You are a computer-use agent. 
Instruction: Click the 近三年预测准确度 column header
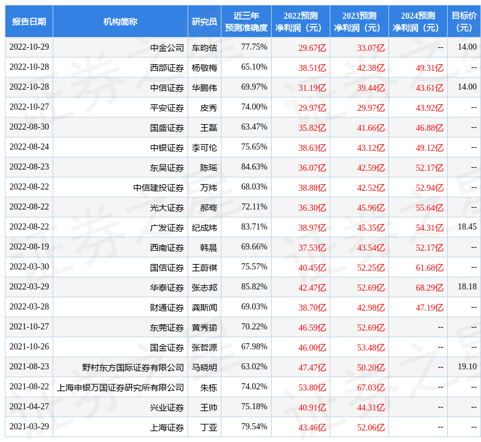pyautogui.click(x=246, y=21)
